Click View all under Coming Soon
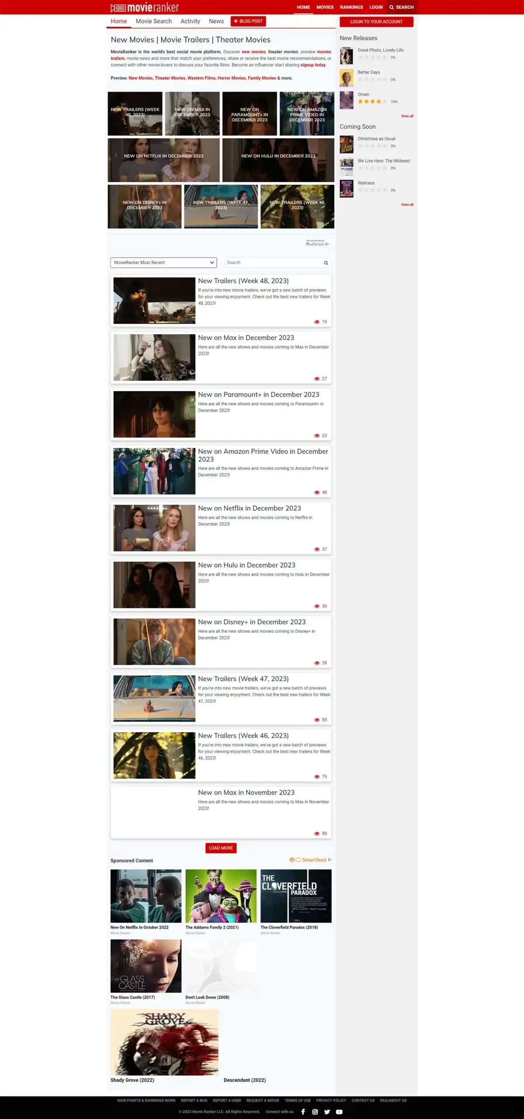Screen dimensions: 524x1119 point(407,205)
